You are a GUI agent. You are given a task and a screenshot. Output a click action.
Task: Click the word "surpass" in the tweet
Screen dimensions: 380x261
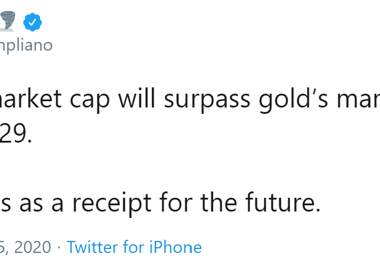207,99
